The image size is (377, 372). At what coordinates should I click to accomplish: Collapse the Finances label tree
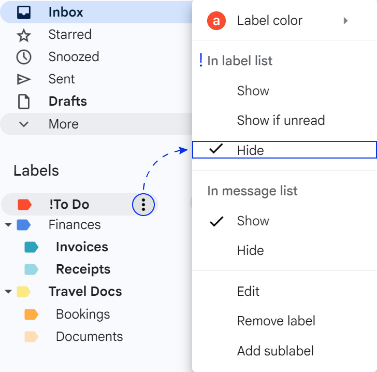(x=8, y=225)
